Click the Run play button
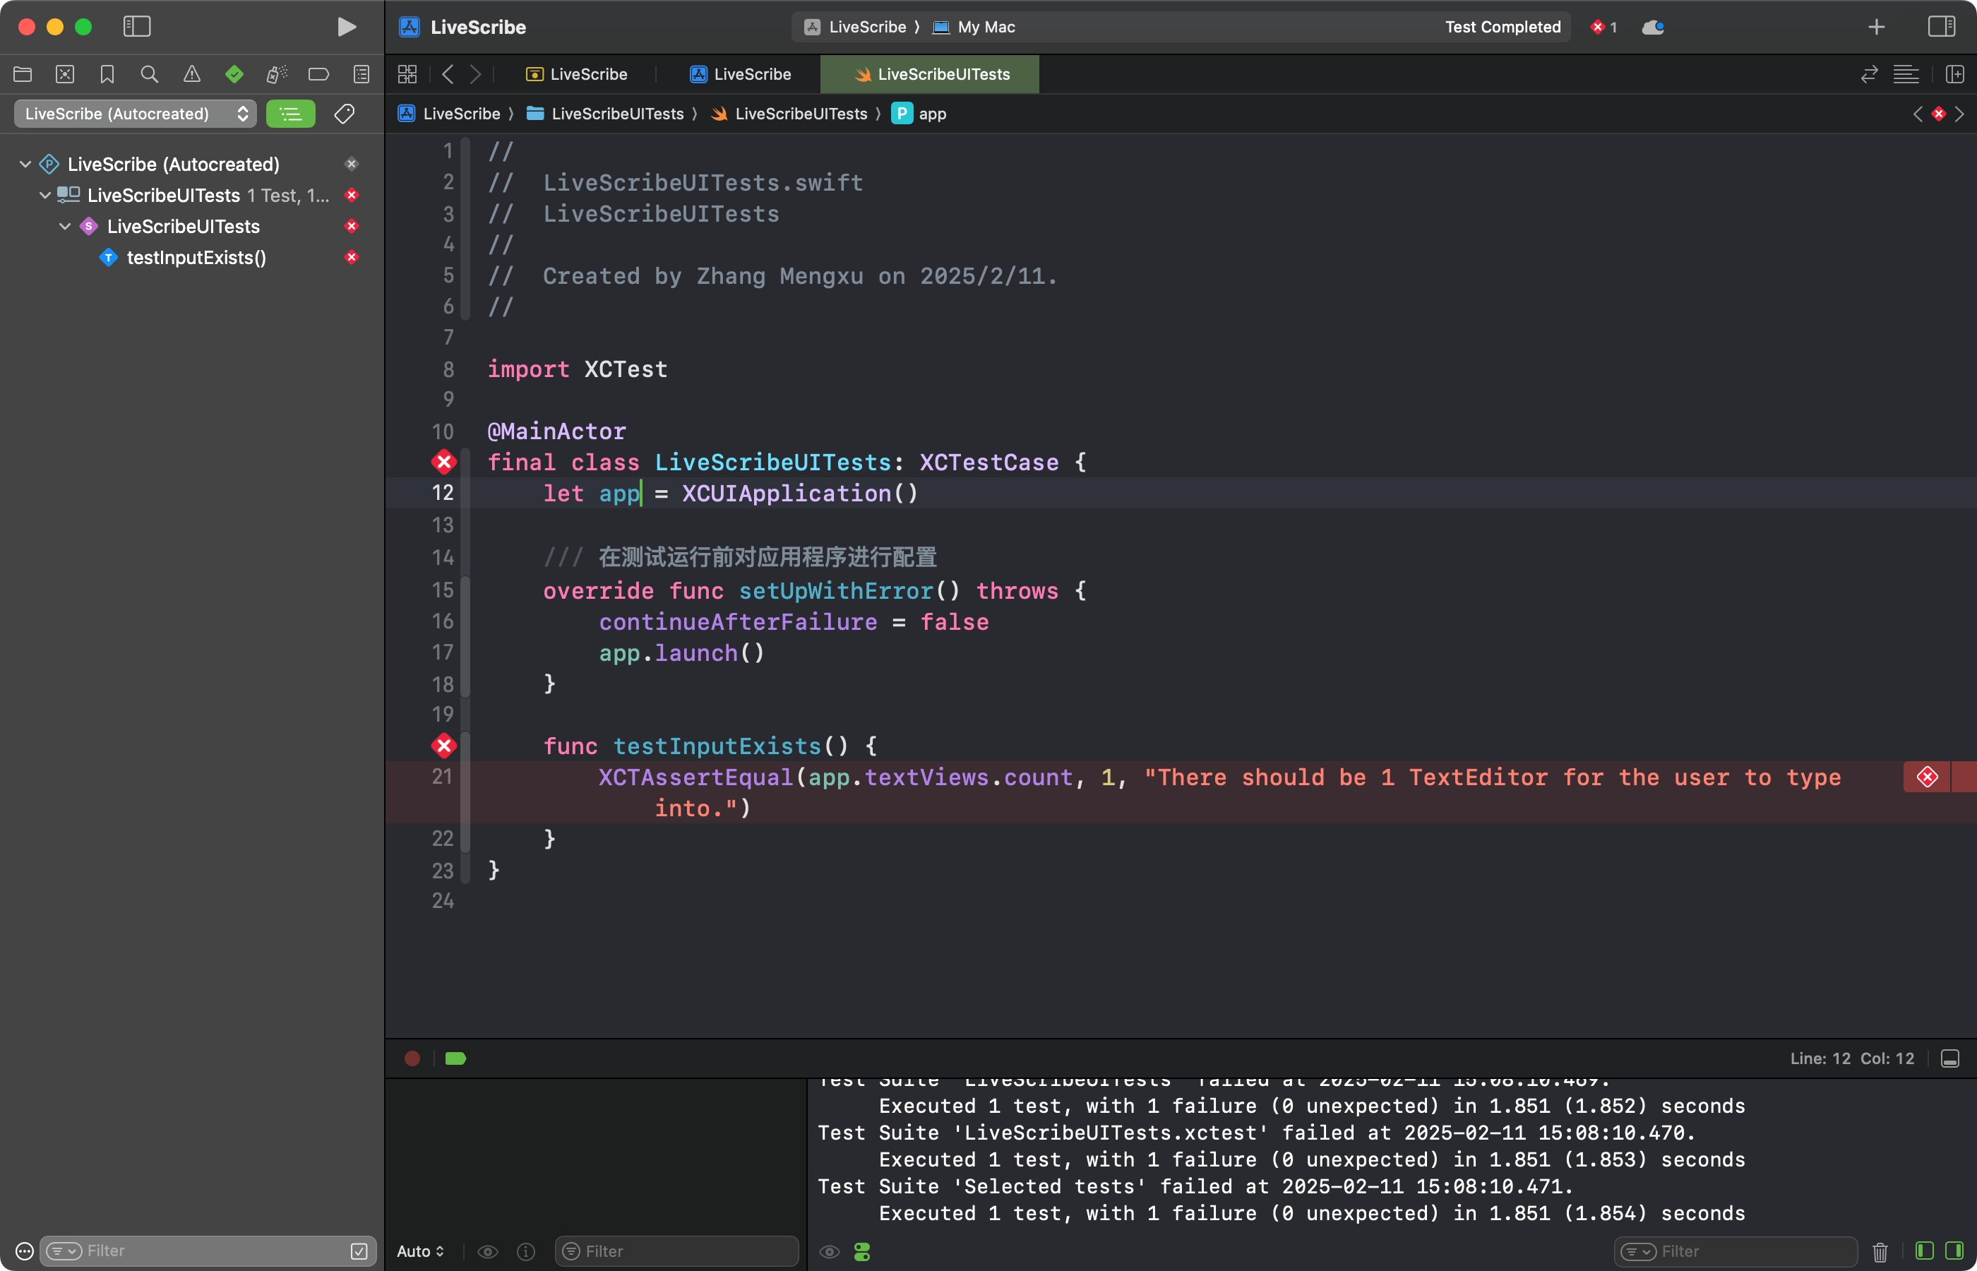The image size is (1977, 1271). pos(347,26)
